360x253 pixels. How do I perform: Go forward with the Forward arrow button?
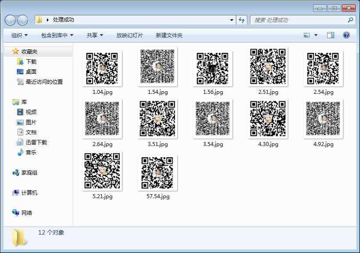pos(22,20)
